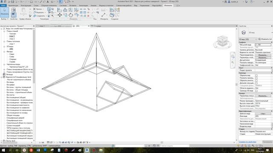Image resolution: width=273 pixels, height=153 pixels.
Task: Click the Save icon in quick access toolbar
Action: pyautogui.click(x=12, y=2)
